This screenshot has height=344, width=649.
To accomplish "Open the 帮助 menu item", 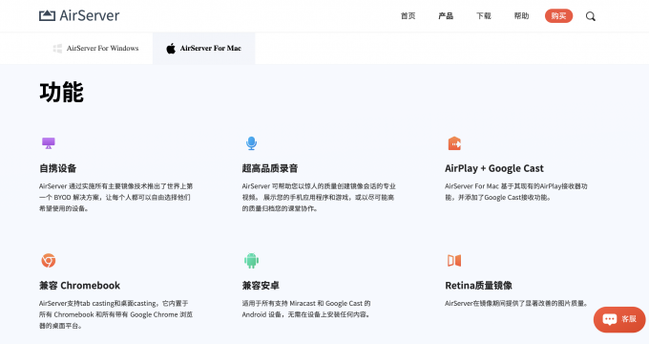I will (521, 16).
